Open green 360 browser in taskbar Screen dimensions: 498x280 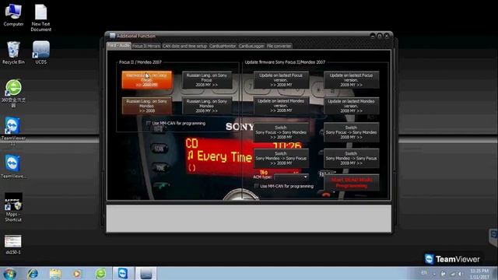pyautogui.click(x=100, y=273)
